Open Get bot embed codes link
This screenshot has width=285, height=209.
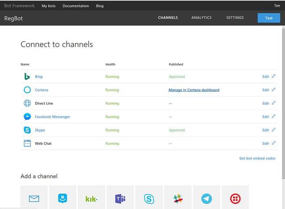point(257,158)
